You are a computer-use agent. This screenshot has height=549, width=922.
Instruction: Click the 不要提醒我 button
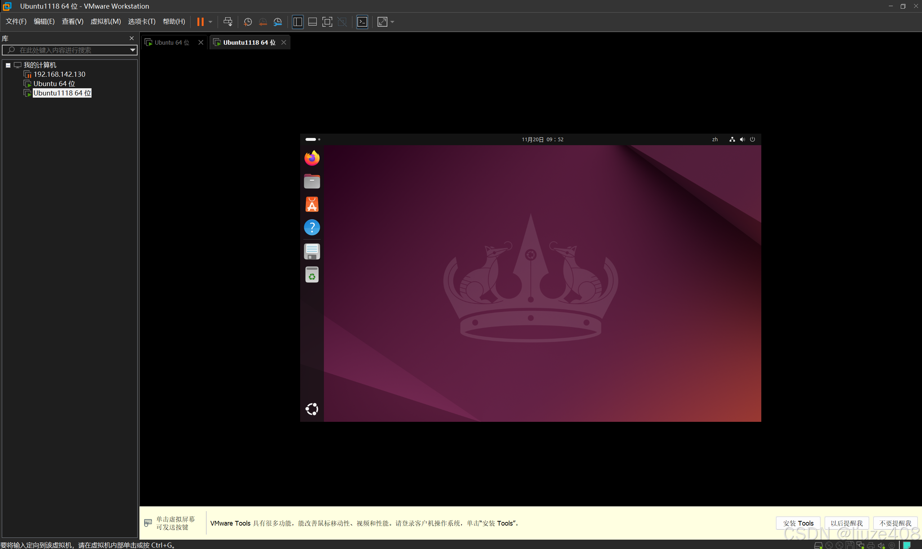point(895,523)
